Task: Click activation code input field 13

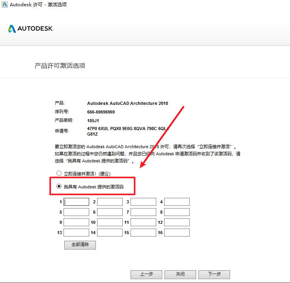Action: coord(77,233)
